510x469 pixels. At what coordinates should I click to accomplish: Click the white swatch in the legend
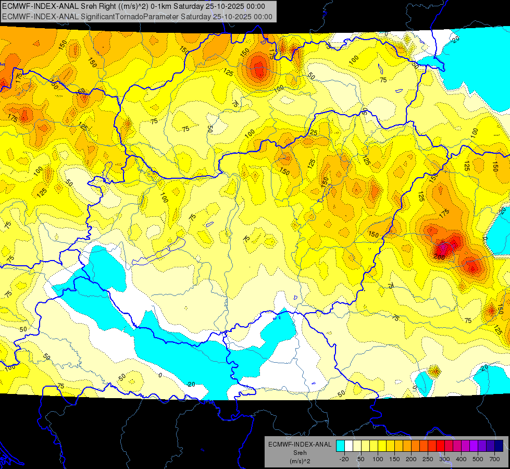[349, 446]
